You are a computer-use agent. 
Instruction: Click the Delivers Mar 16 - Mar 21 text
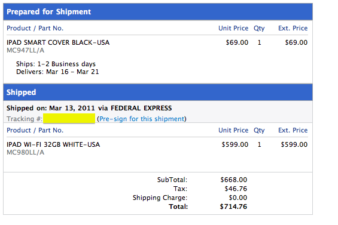tap(57, 72)
